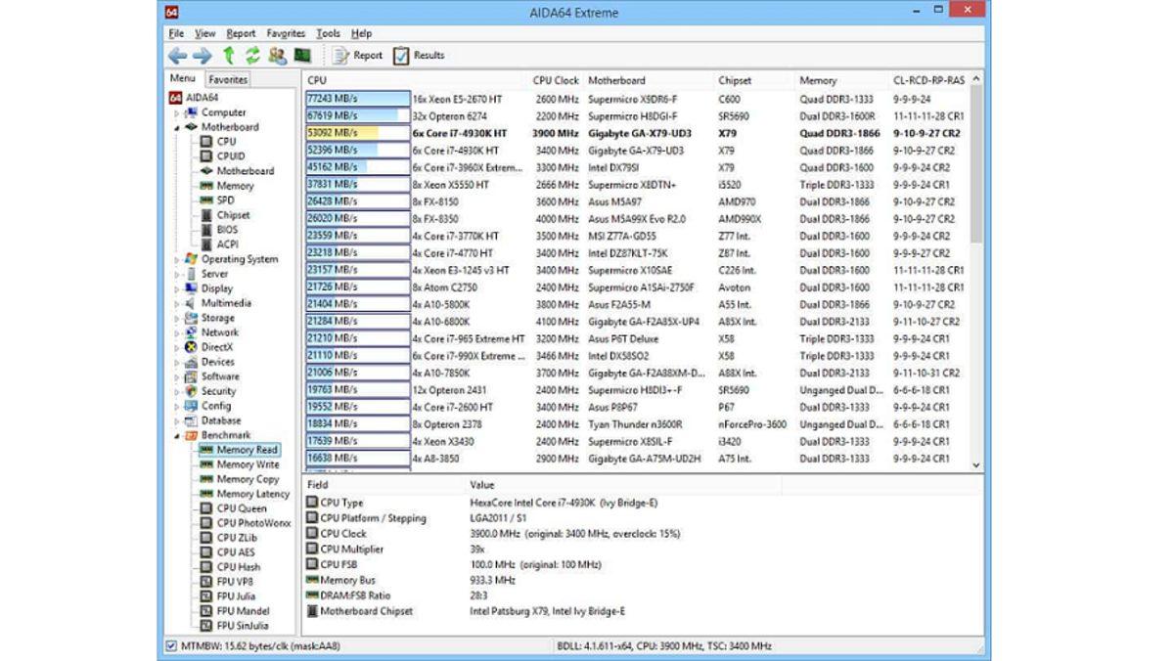
Task: Select the SPD item under Motherboard
Action: point(223,200)
